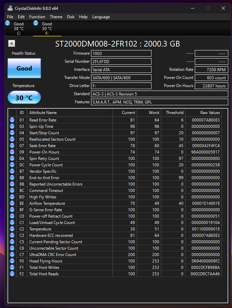
Task: Open the Language menu
Action: point(101,17)
